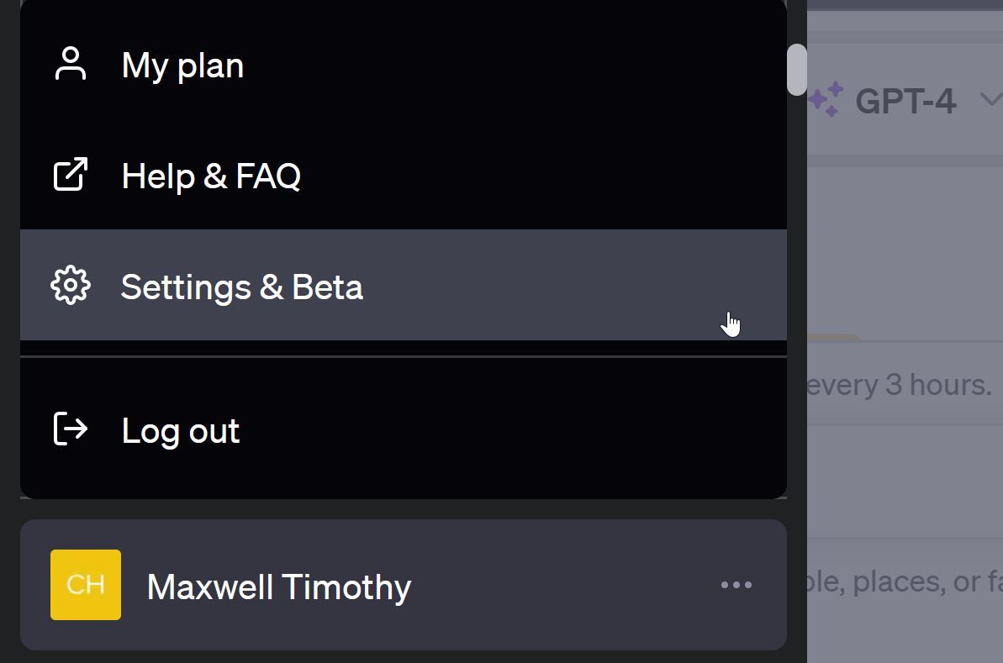The width and height of the screenshot is (1003, 663).
Task: Click the My plan person icon
Action: click(71, 62)
